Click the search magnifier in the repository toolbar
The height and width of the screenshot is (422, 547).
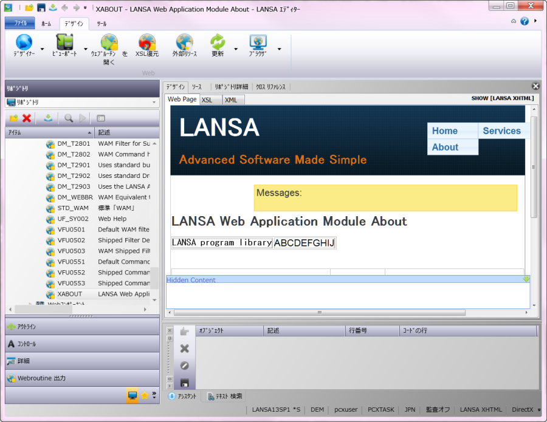click(x=68, y=118)
